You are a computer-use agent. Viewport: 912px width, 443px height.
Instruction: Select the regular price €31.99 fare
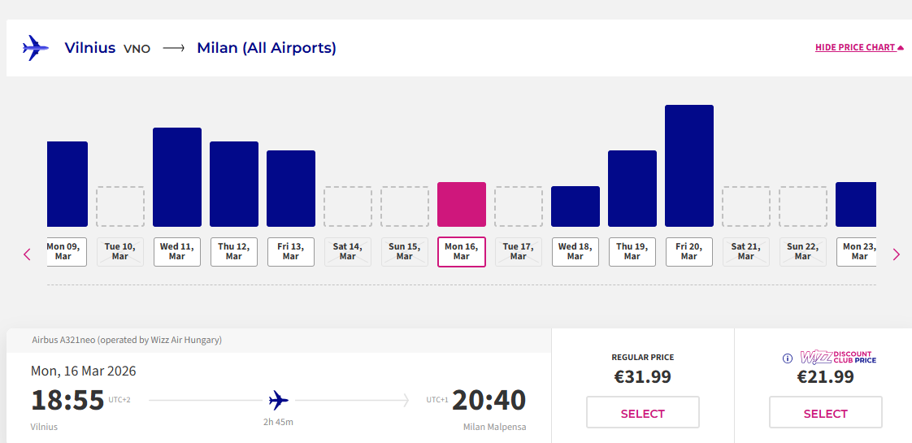coord(642,413)
